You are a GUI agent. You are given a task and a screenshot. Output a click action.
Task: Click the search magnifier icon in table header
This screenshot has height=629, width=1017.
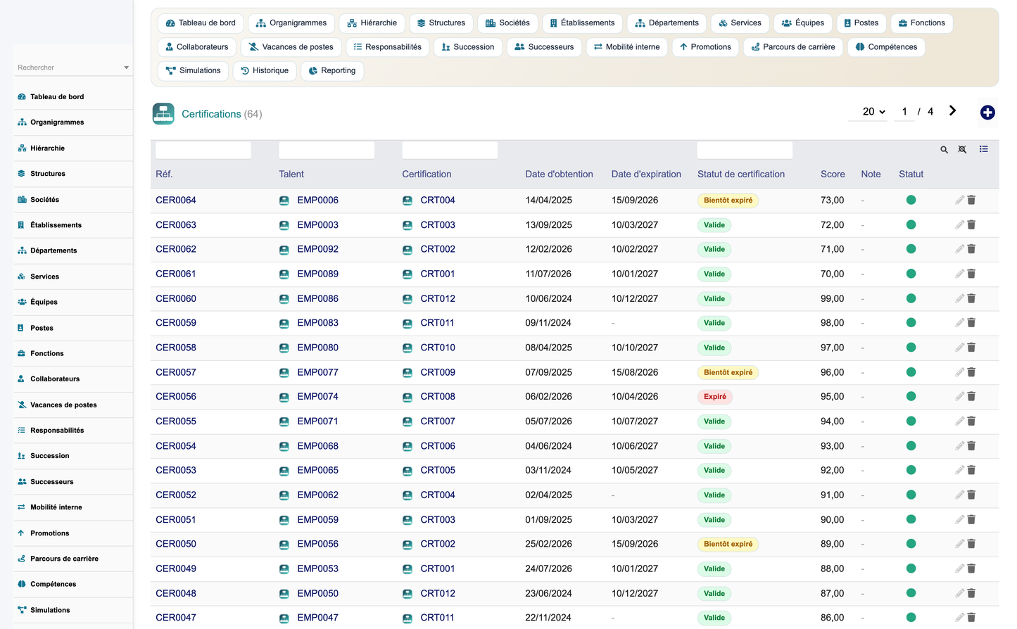pos(945,150)
